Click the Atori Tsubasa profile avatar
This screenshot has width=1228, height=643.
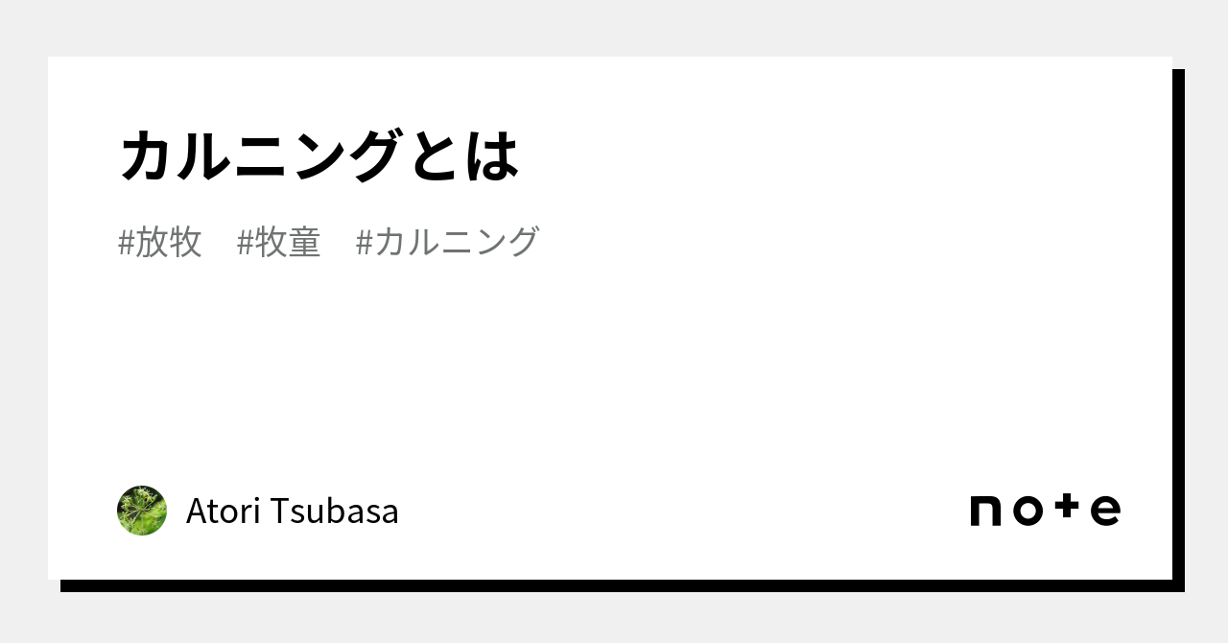click(x=142, y=511)
